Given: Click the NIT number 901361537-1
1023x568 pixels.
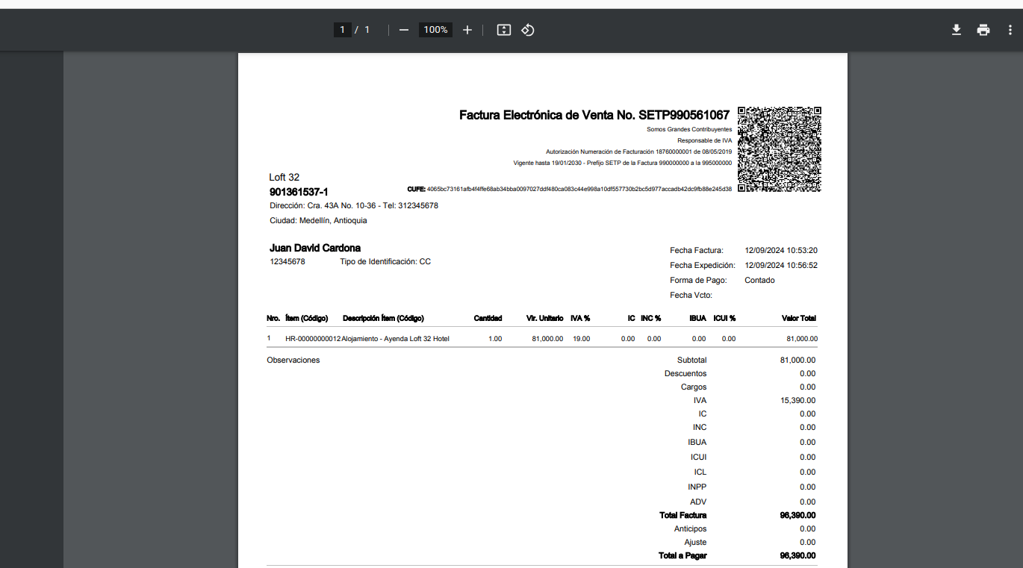Looking at the screenshot, I should 299,192.
